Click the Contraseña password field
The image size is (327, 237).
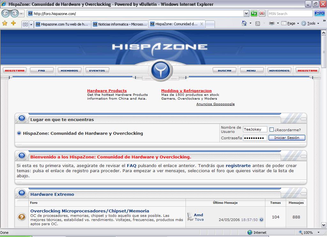pos(255,138)
